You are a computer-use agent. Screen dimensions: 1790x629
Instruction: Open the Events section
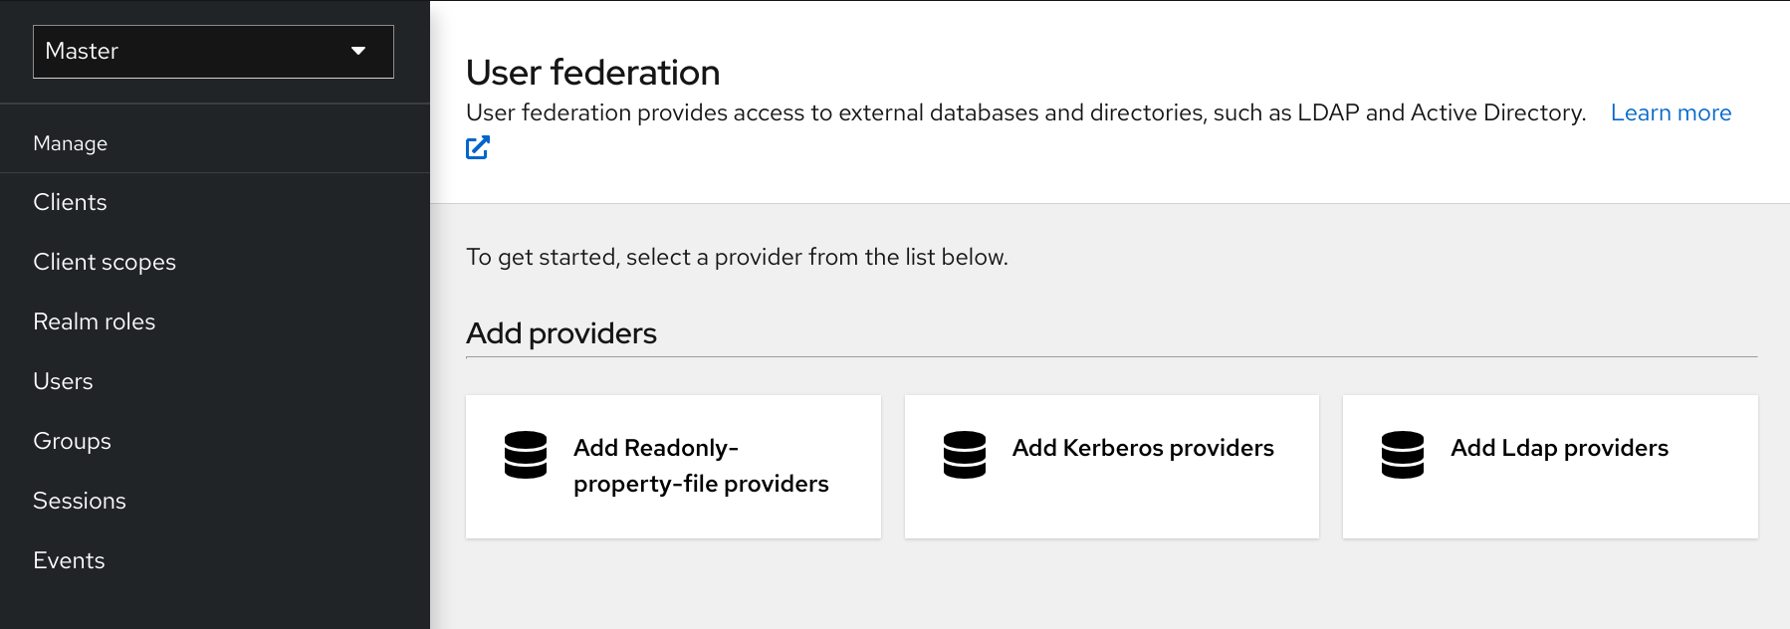pos(69,560)
